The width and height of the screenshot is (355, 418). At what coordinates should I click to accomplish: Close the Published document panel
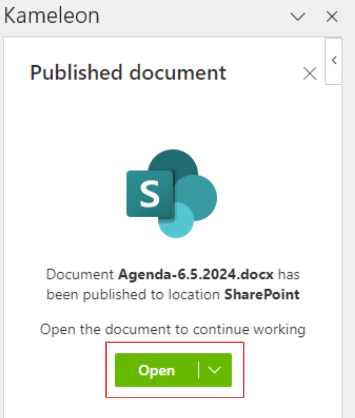coord(310,74)
